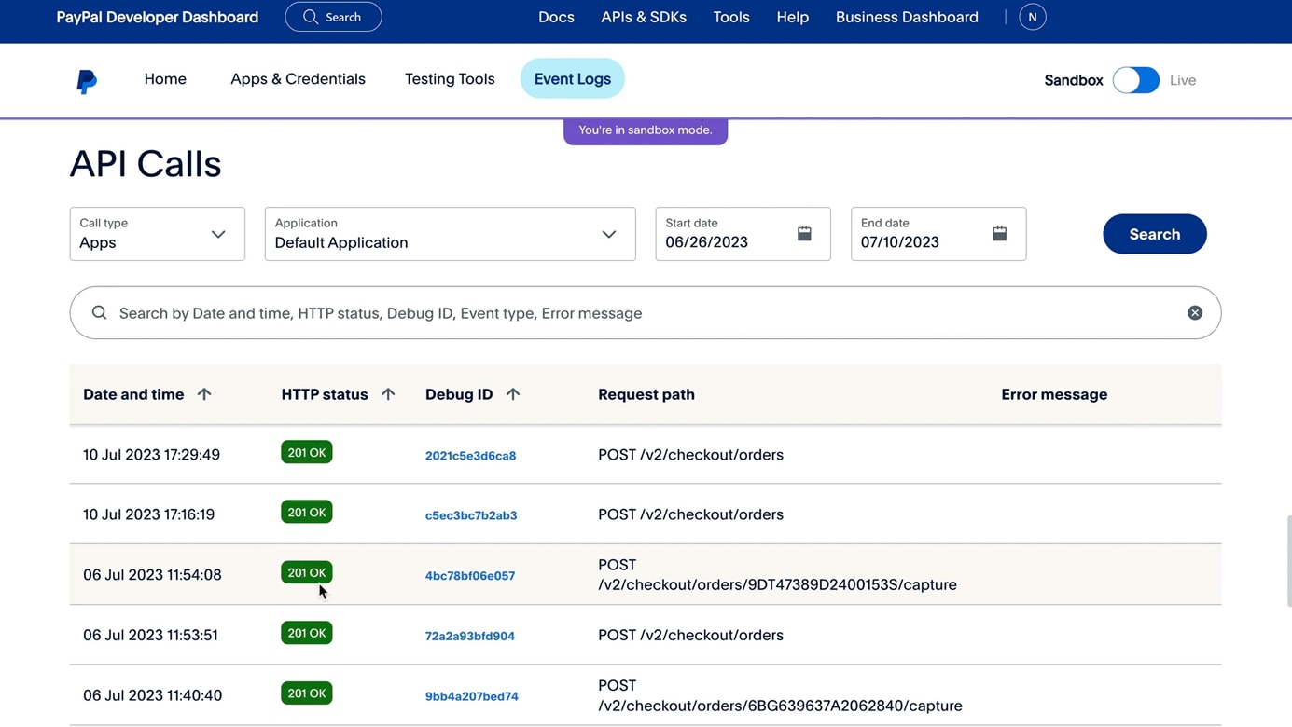
Task: Open debug ID 2021c5e3d6ca8
Action: pyautogui.click(x=470, y=456)
